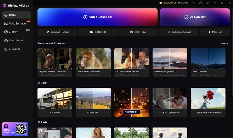The height and width of the screenshot is (138, 233).
Task: Open More Tools
Action: (215, 32)
